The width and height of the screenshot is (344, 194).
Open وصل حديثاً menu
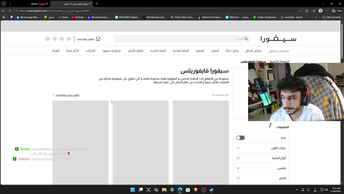[232, 51]
